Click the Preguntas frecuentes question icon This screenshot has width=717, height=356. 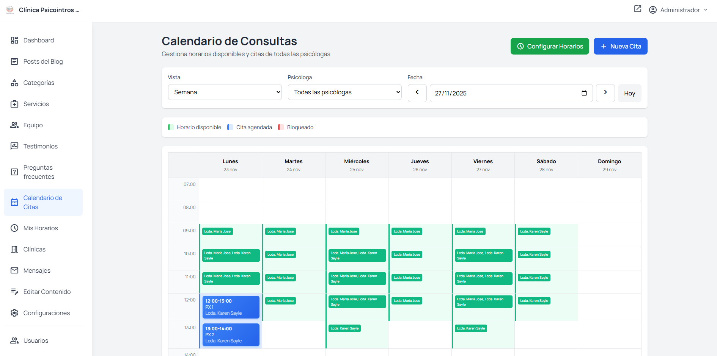tap(14, 172)
